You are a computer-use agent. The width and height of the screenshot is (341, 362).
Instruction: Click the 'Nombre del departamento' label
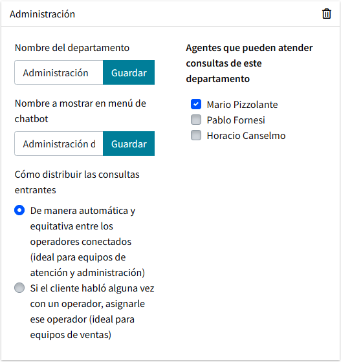click(x=72, y=48)
